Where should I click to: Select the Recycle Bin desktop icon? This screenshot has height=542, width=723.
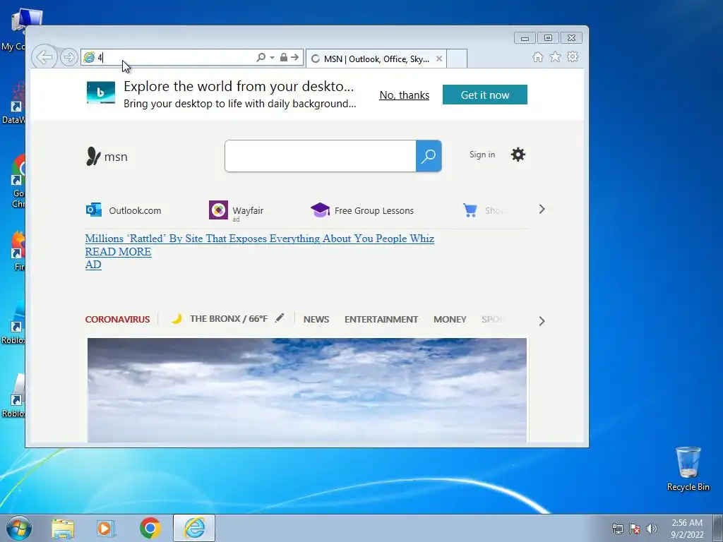[x=688, y=469]
